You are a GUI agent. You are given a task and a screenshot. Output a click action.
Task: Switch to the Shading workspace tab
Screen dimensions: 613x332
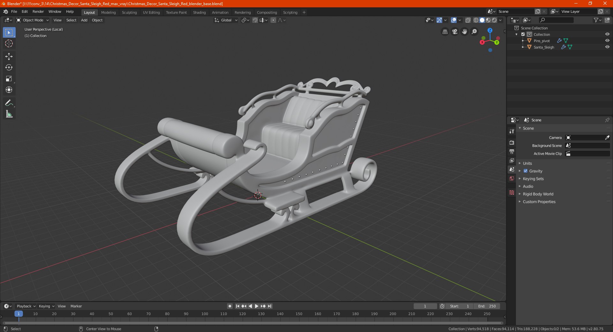(x=199, y=12)
